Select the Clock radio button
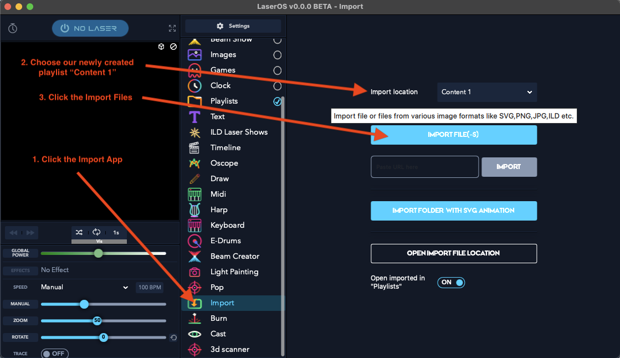The height and width of the screenshot is (358, 620). (277, 86)
